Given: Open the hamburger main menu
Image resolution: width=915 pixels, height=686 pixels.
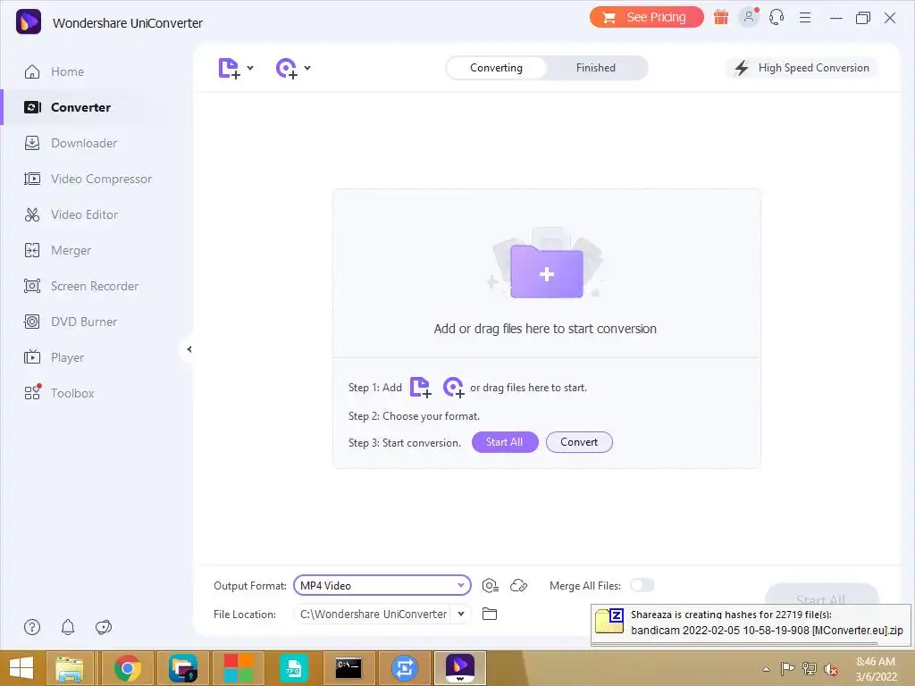Looking at the screenshot, I should [805, 18].
